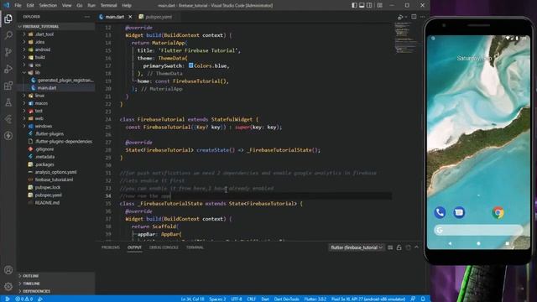This screenshot has width=537, height=302.
Task: Click the Ln 34, Col 18 status entry
Action: click(192, 299)
